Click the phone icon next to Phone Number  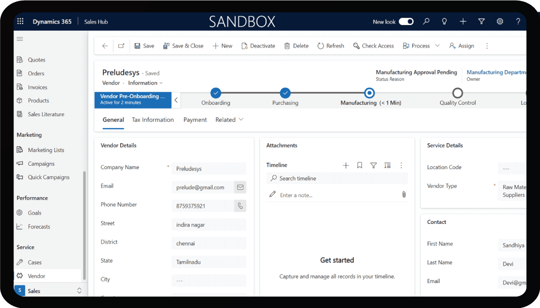[x=240, y=206]
